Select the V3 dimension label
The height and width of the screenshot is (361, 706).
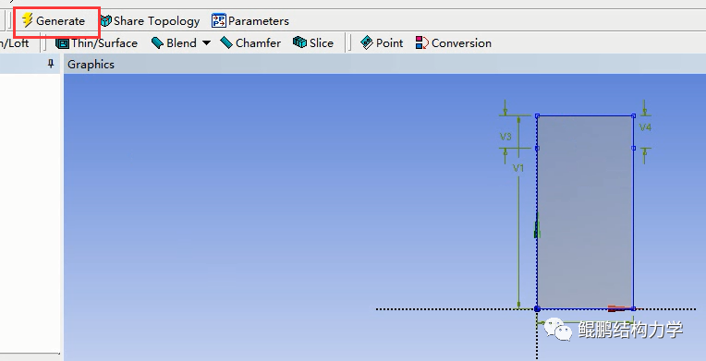505,137
